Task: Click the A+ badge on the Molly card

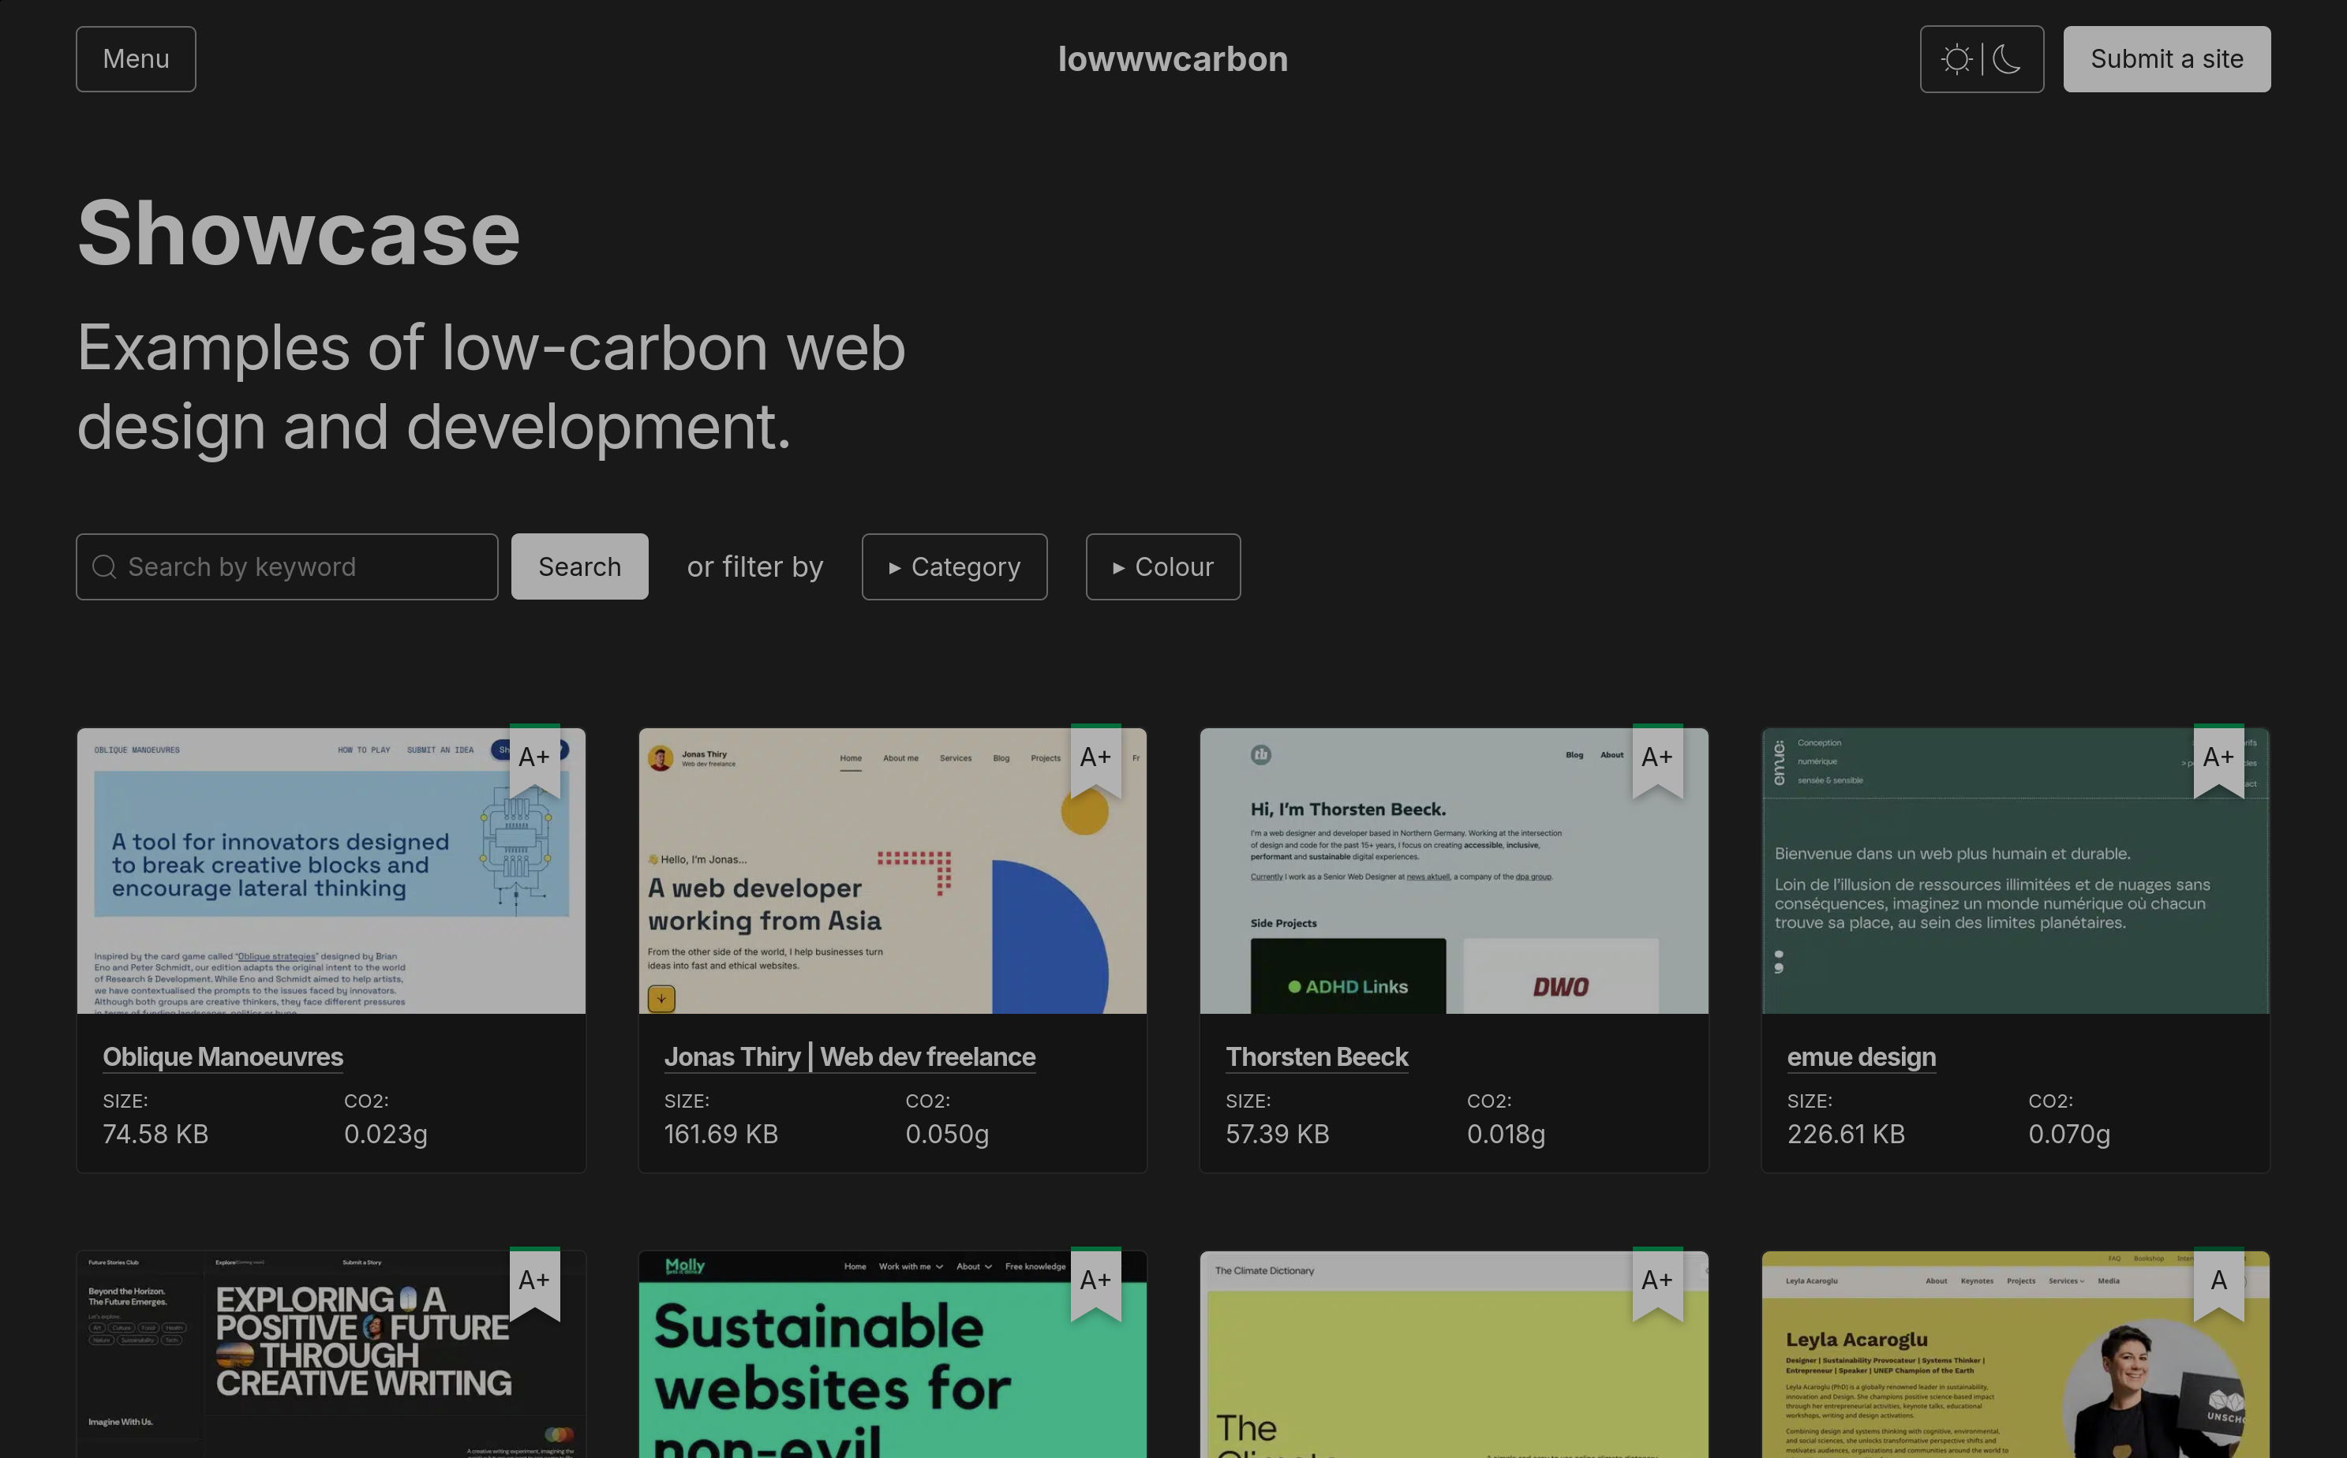Action: [1095, 1280]
